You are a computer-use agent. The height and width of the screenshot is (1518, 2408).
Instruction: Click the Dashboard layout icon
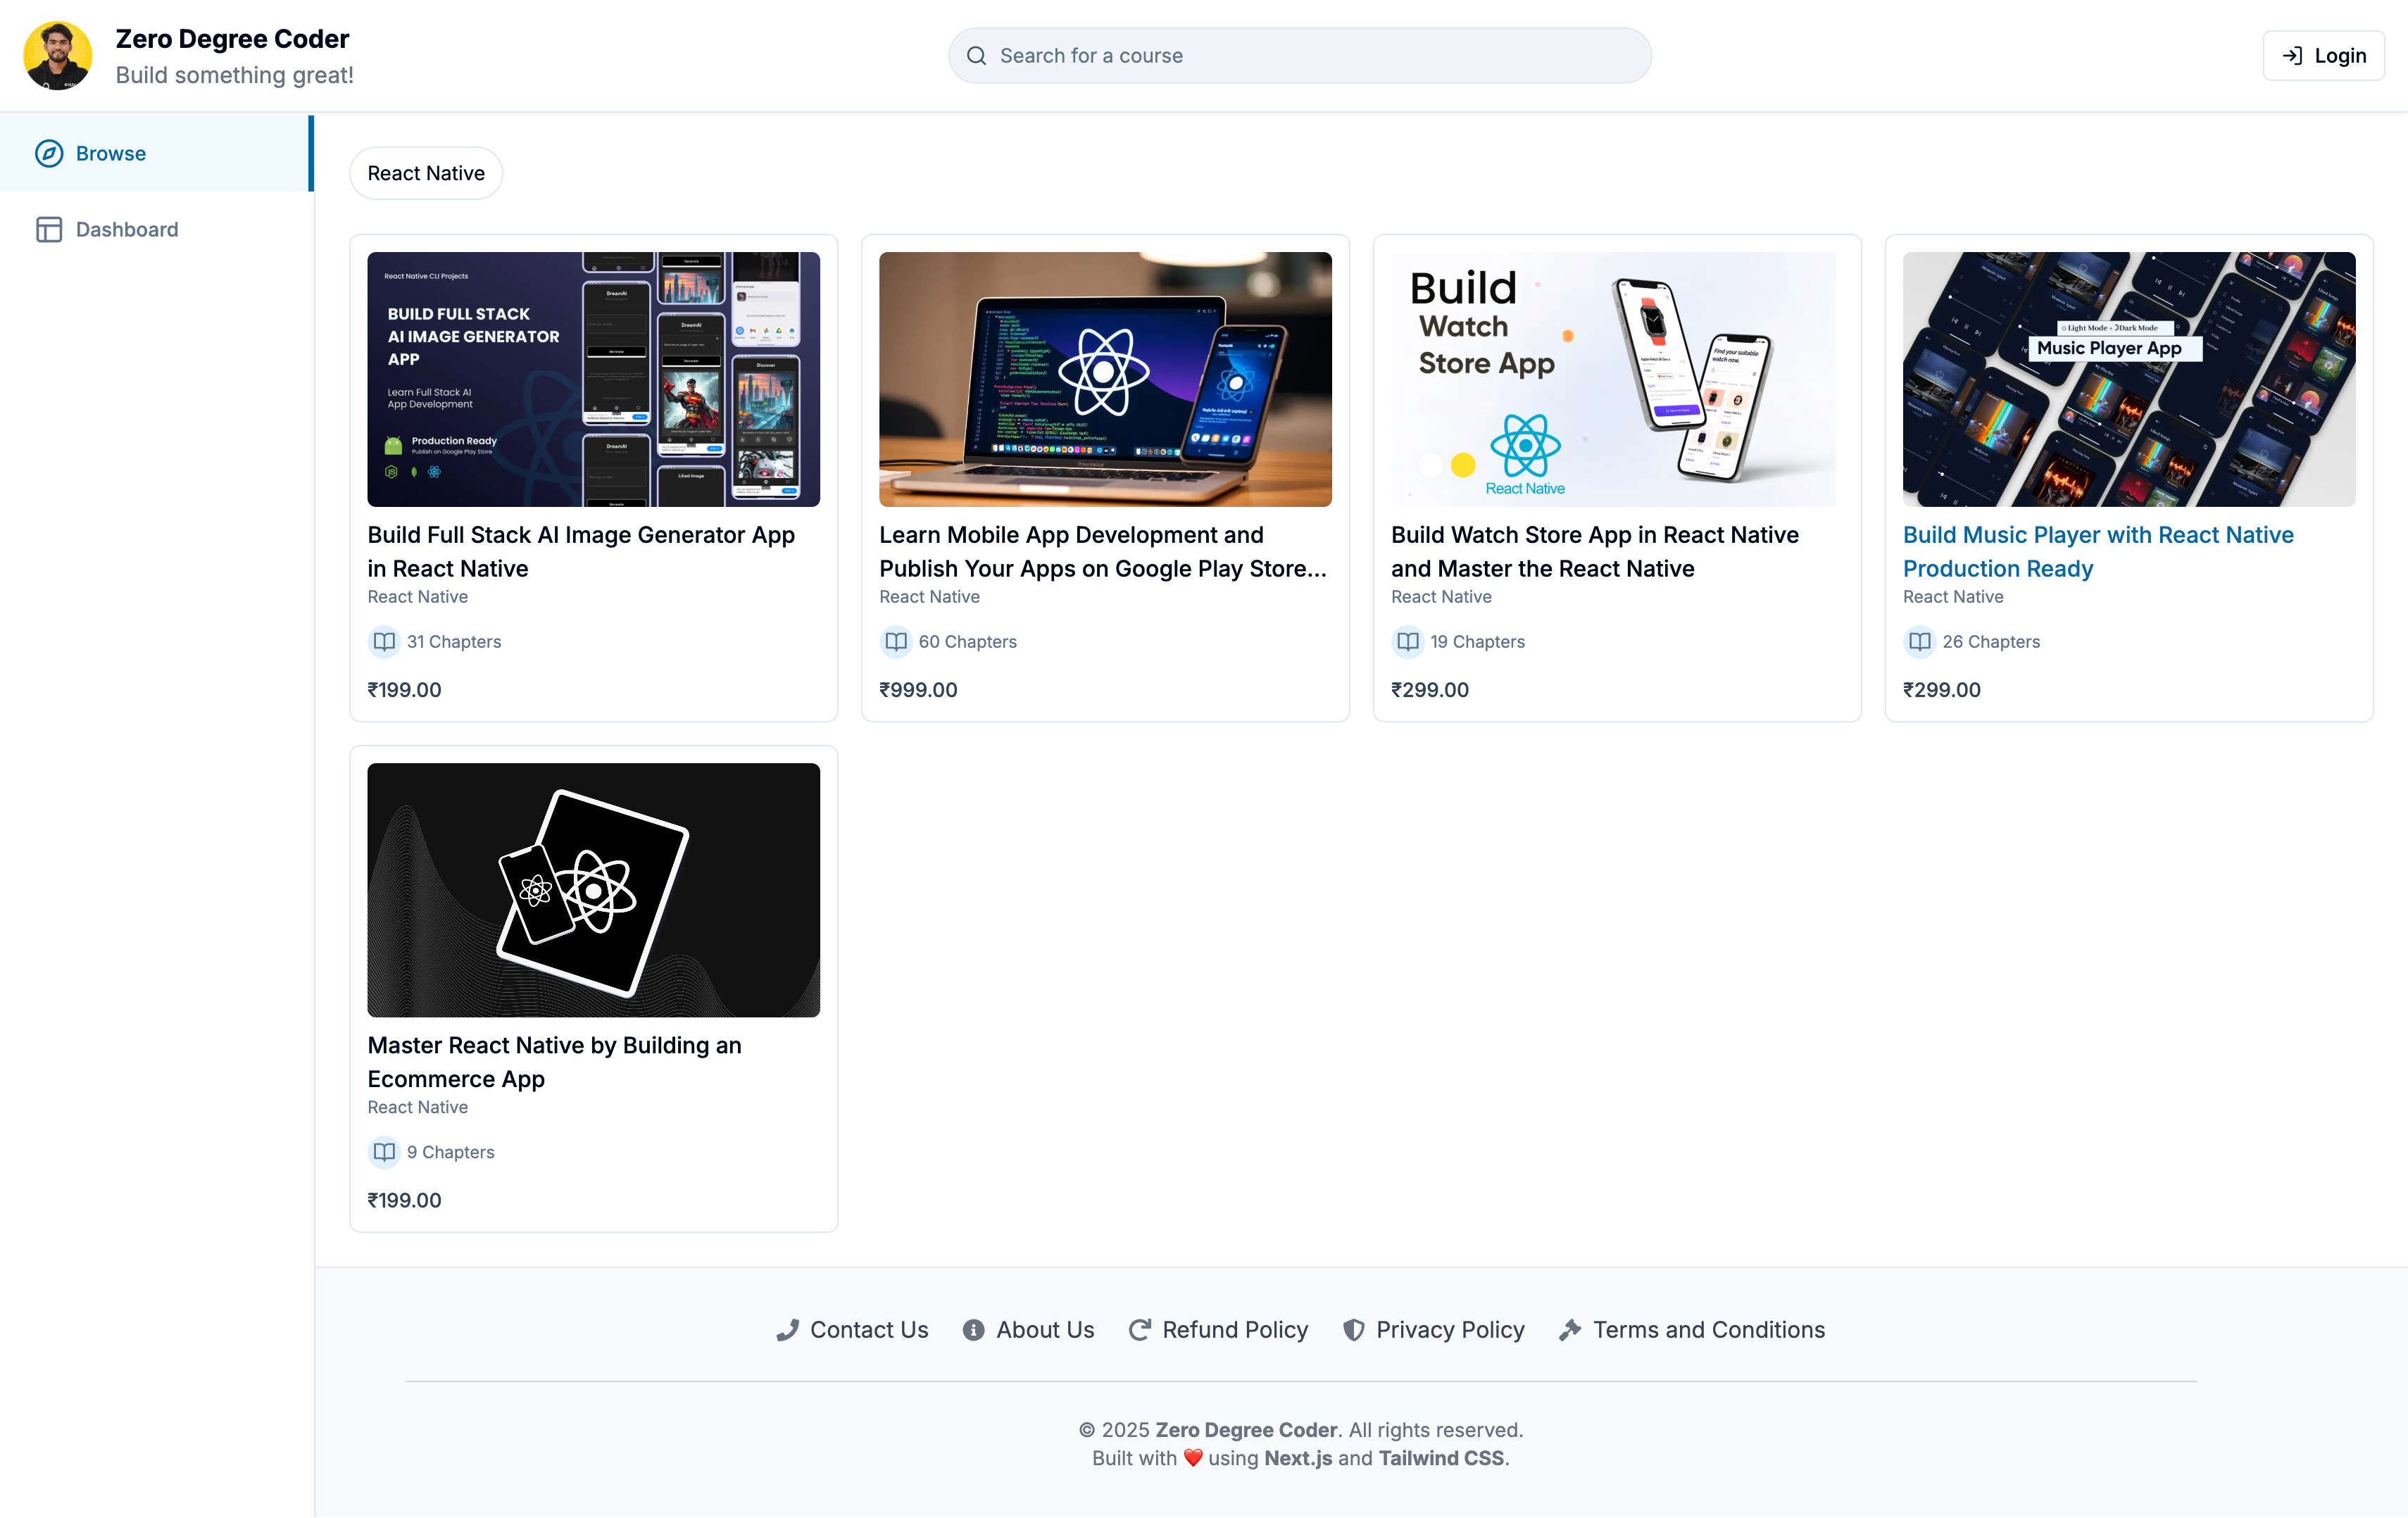pos(49,229)
